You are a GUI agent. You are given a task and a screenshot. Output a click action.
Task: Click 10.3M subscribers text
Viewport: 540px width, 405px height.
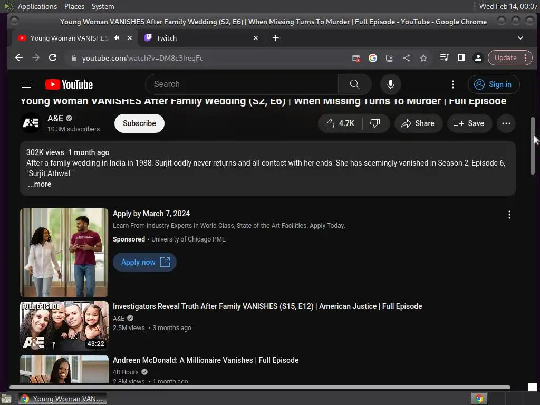(73, 129)
